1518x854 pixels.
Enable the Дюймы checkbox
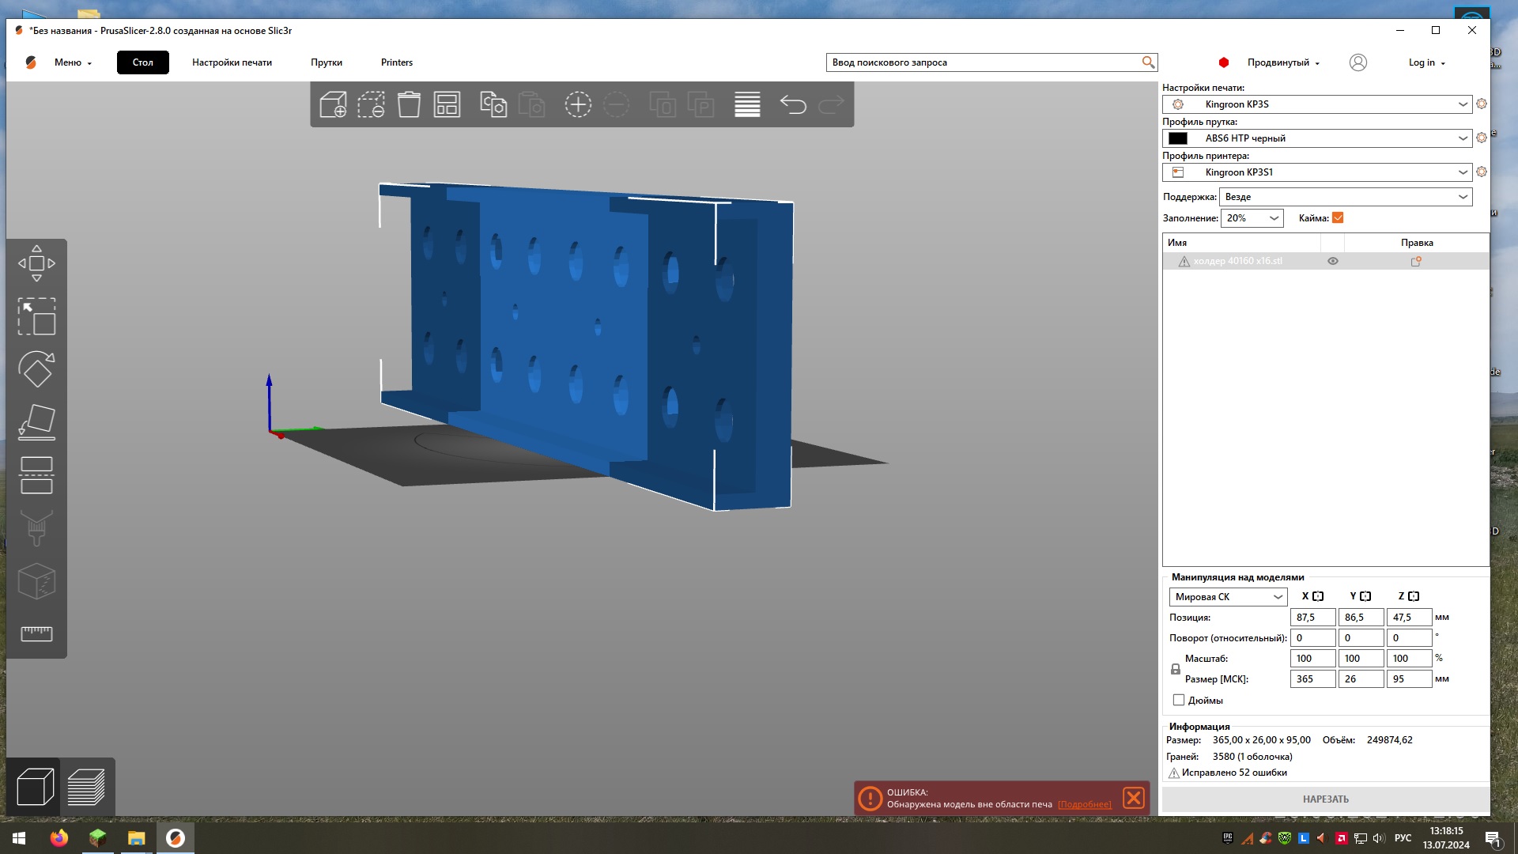pos(1179,701)
